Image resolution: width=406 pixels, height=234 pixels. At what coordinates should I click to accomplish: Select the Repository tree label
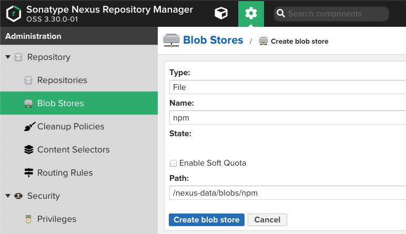[49, 57]
